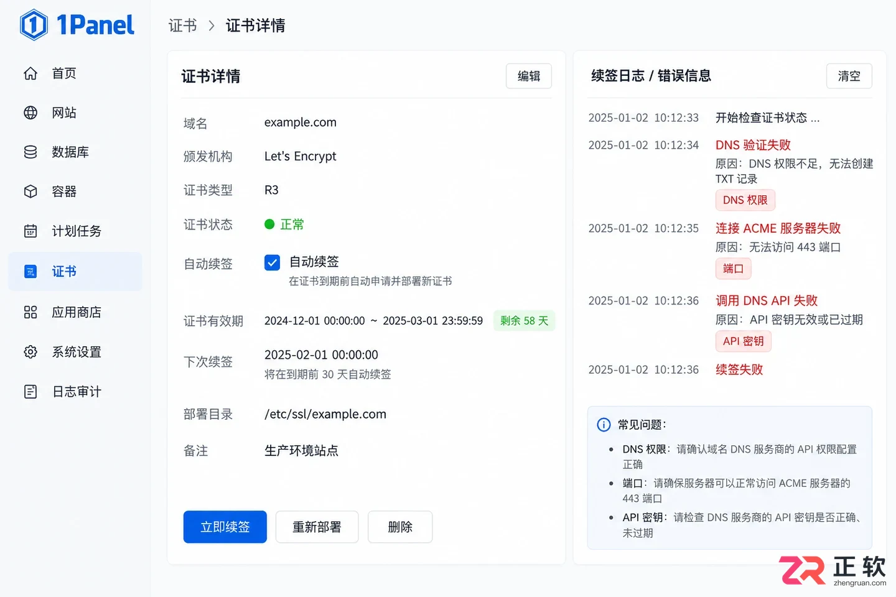Click the validity end 2025-03-01 23:59:59

433,321
